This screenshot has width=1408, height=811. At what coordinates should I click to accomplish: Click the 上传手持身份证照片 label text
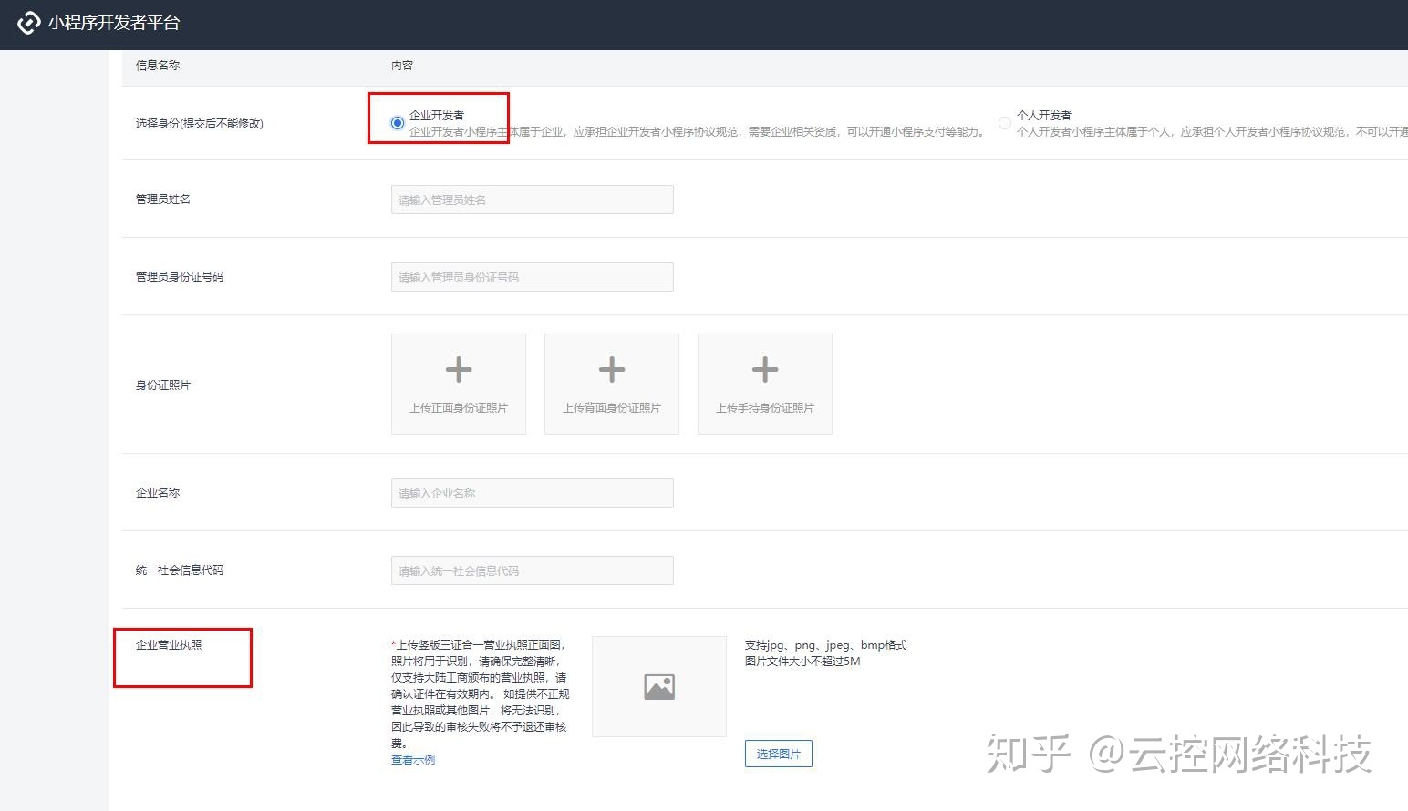[764, 408]
